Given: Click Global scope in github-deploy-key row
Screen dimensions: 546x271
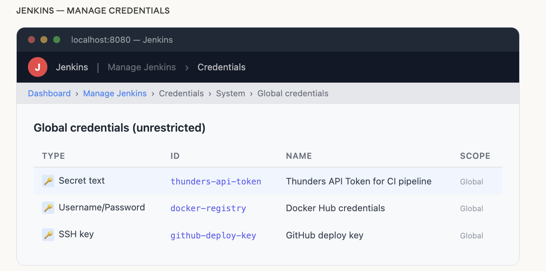Looking at the screenshot, I should [x=471, y=236].
